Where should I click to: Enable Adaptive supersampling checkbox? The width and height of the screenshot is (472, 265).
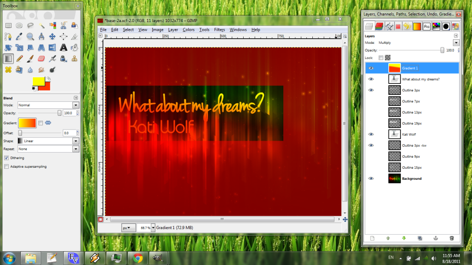(x=6, y=167)
